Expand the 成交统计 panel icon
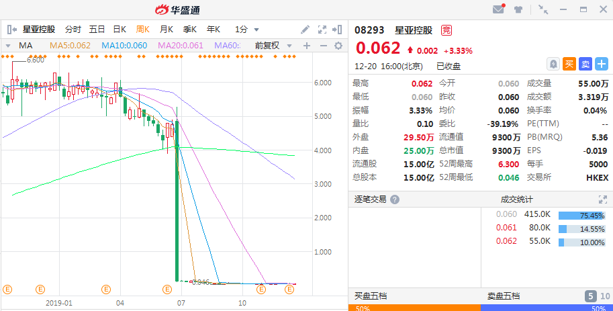Image resolution: width=613 pixels, height=311 pixels. (x=603, y=199)
